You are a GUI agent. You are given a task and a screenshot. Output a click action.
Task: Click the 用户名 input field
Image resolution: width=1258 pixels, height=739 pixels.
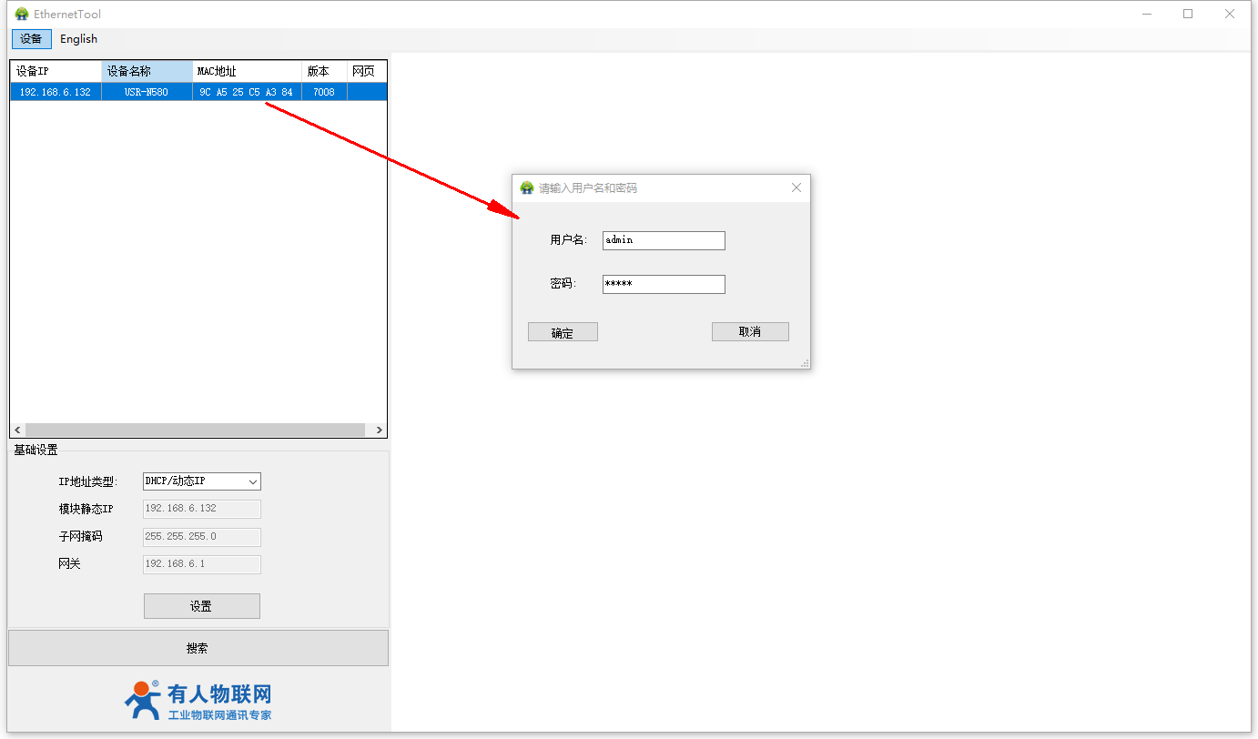[x=664, y=240]
